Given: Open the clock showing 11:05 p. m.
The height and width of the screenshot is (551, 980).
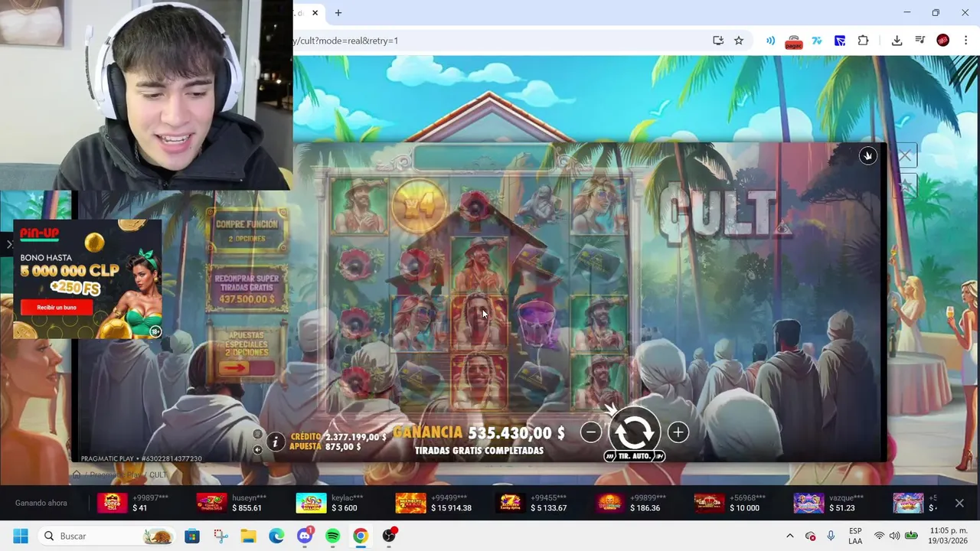Looking at the screenshot, I should click(948, 536).
